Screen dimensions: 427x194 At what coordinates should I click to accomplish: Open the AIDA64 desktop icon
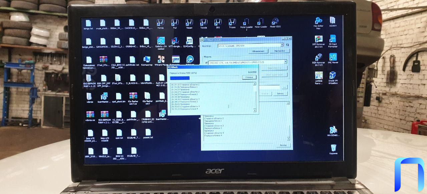(x=333, y=22)
